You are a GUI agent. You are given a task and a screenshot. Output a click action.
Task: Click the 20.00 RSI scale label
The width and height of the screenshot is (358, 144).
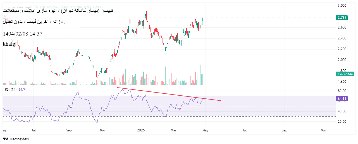click(342, 122)
